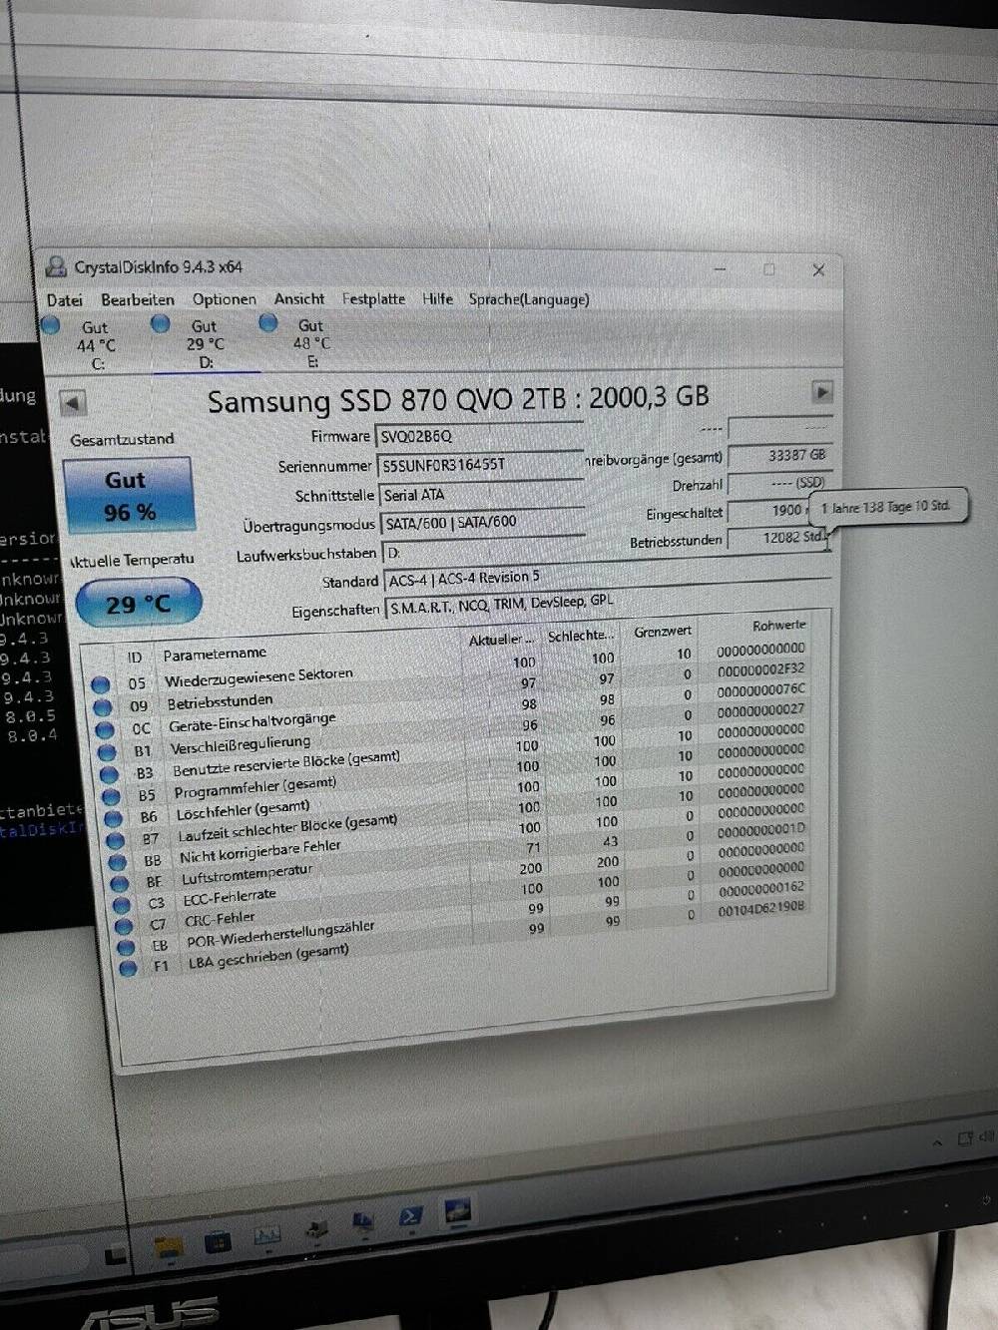Click status orb of row 09 Betriebsstunden
Screen dimensions: 998x1330
click(x=102, y=708)
